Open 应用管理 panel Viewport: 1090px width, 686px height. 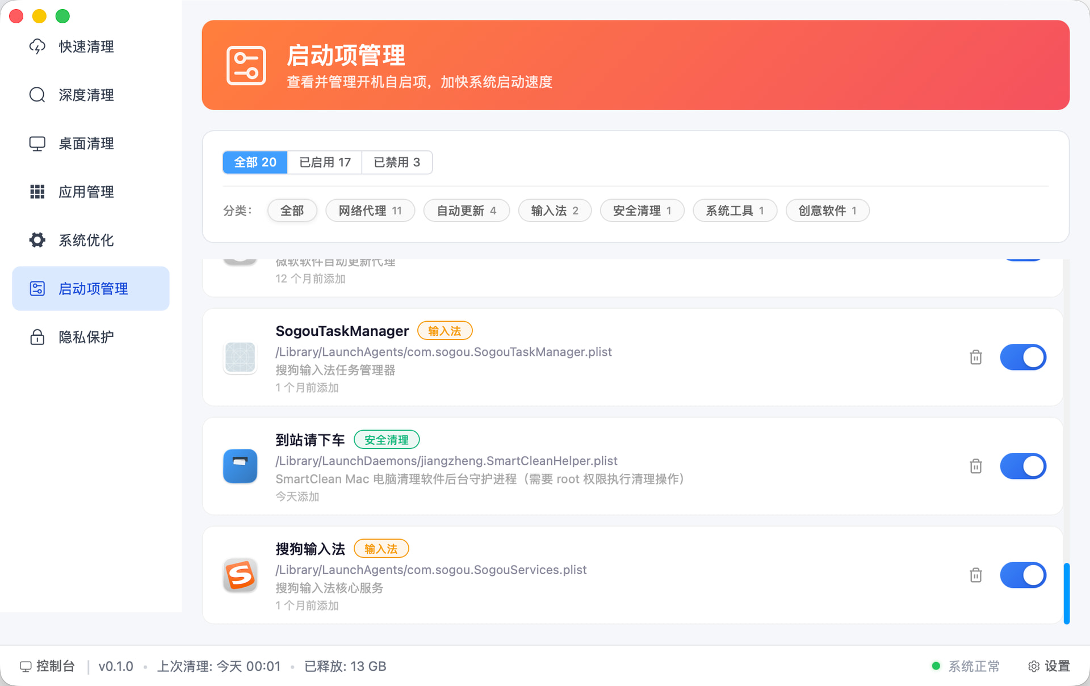click(85, 192)
